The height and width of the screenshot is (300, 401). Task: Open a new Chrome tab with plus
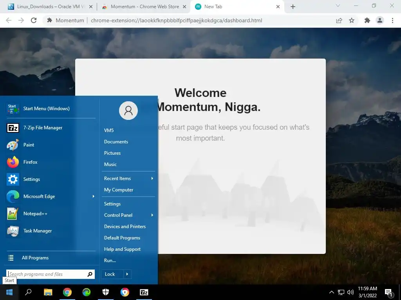293,7
